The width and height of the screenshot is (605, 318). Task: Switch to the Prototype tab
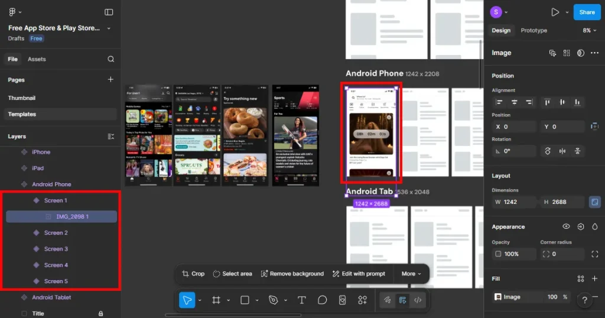pos(534,31)
